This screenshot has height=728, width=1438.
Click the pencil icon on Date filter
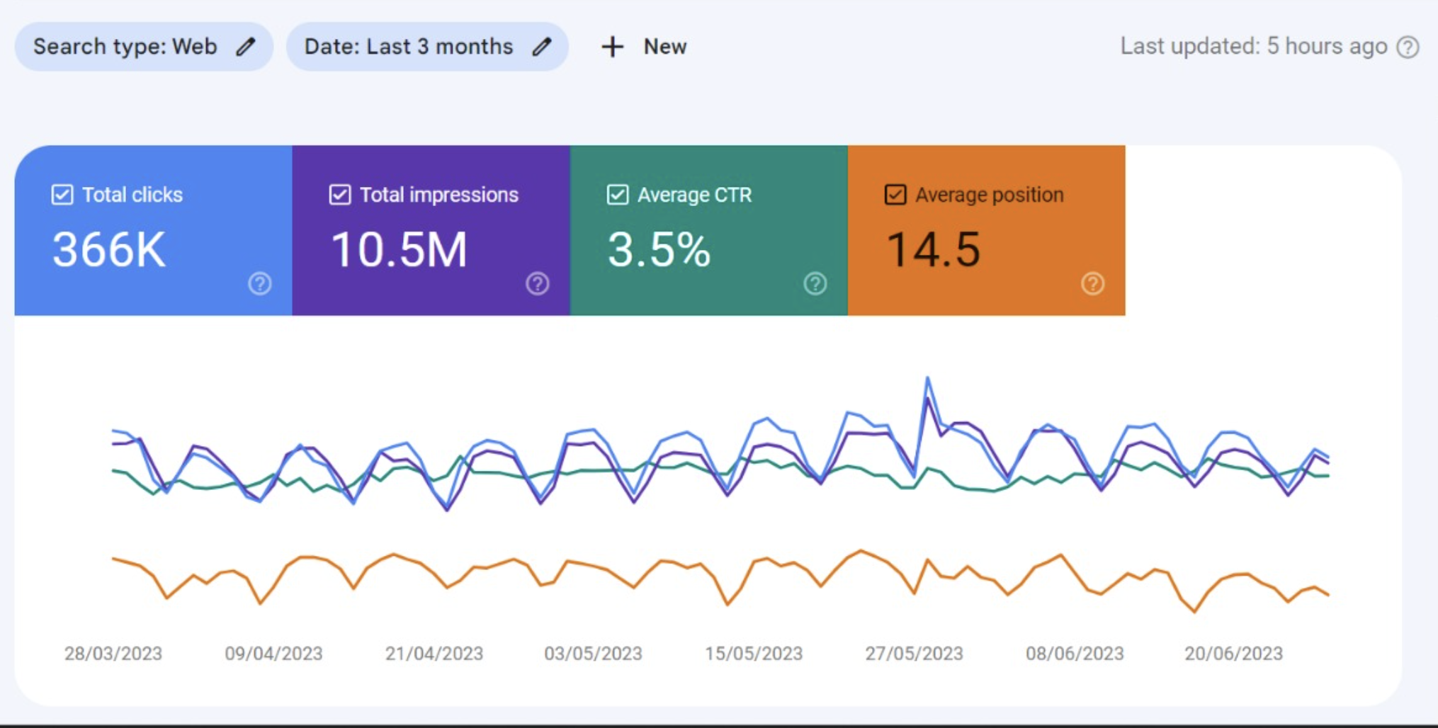click(543, 47)
